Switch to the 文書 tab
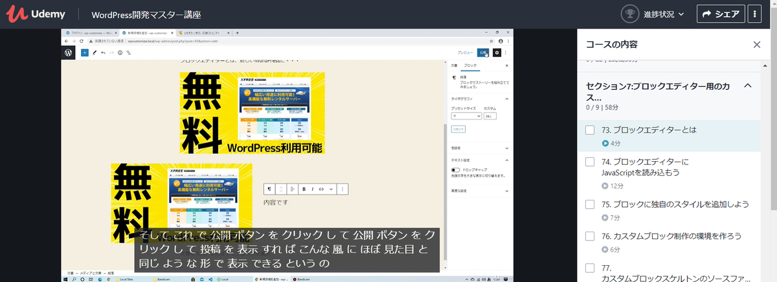Image resolution: width=777 pixels, height=282 pixels. pos(454,66)
